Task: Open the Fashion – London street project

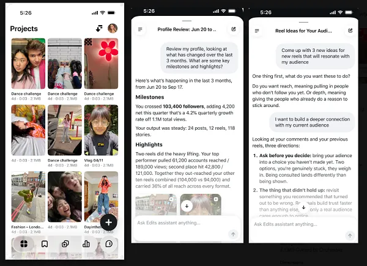Action: pos(28,197)
